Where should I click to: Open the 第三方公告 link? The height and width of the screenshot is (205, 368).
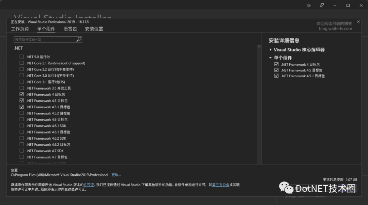click(220, 185)
